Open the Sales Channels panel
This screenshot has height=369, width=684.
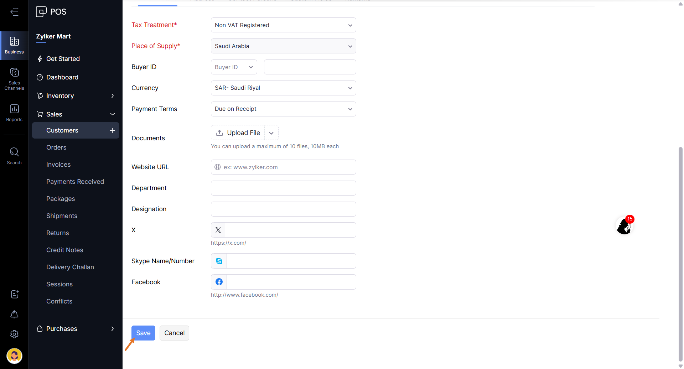[x=14, y=79]
